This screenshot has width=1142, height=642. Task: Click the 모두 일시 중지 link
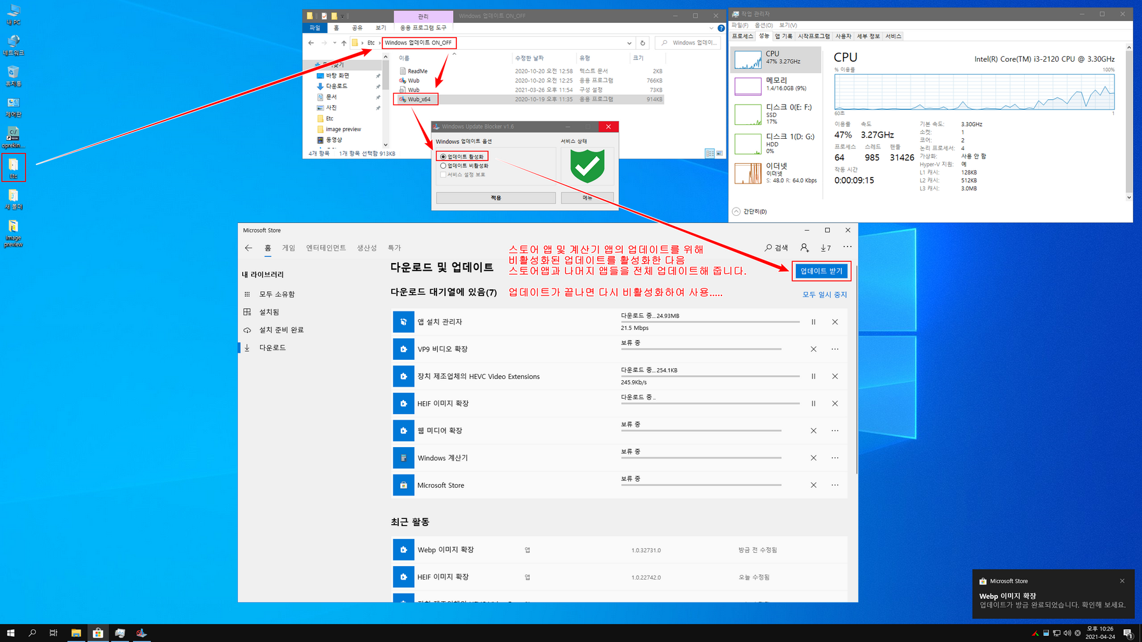click(825, 295)
